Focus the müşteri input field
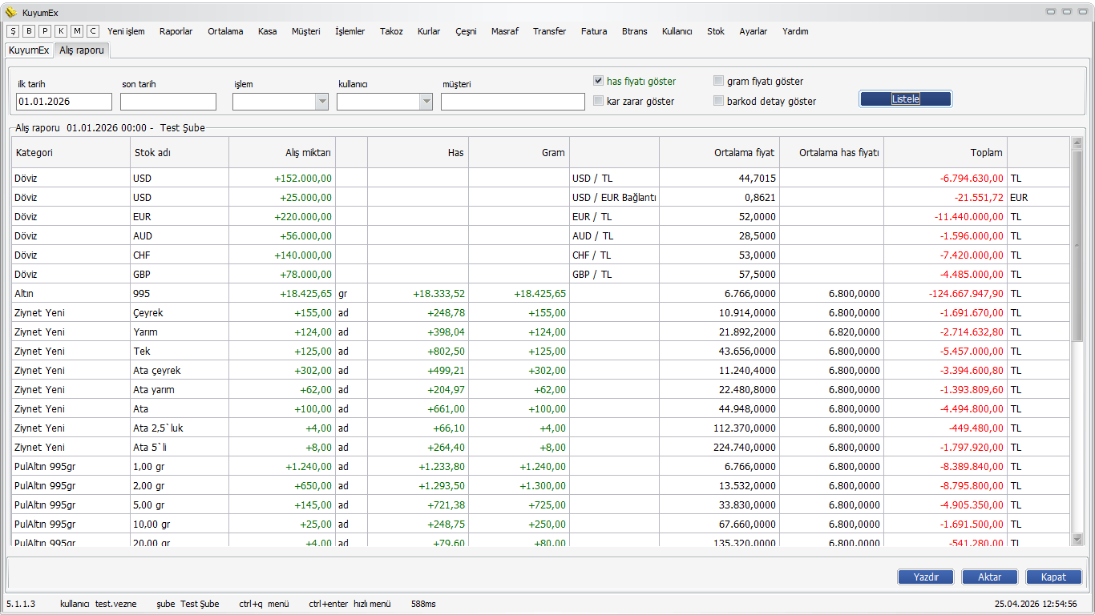This screenshot has width=1095, height=615. point(512,102)
